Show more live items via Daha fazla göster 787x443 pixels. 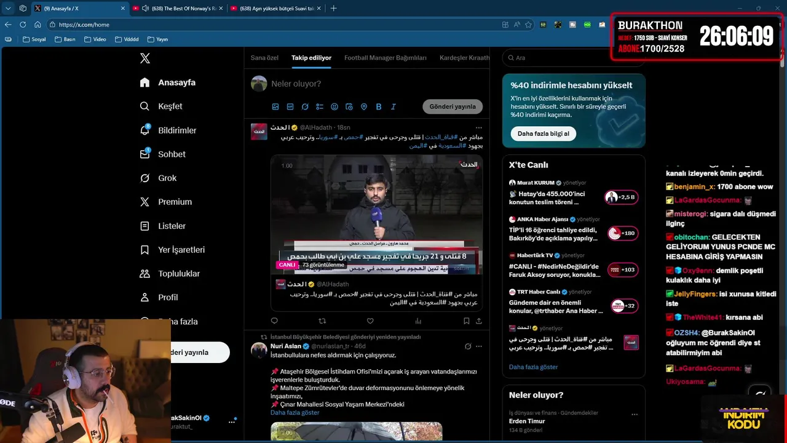pos(533,367)
